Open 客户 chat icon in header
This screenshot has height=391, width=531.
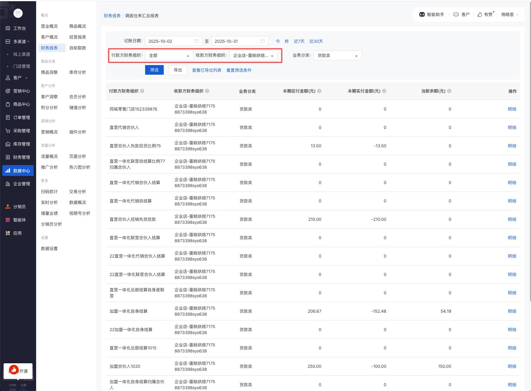click(x=456, y=14)
